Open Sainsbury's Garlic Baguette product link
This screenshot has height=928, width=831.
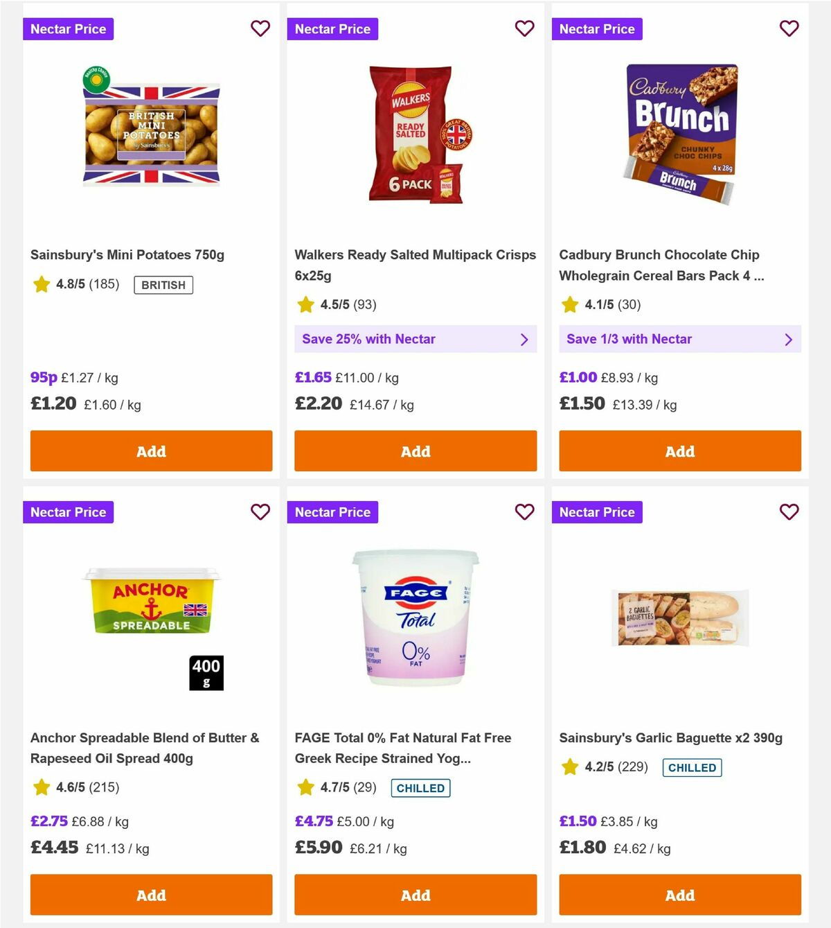pyautogui.click(x=672, y=737)
